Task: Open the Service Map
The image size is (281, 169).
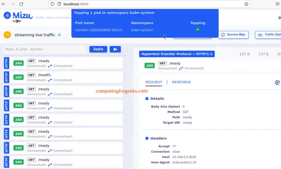Action: tap(233, 35)
